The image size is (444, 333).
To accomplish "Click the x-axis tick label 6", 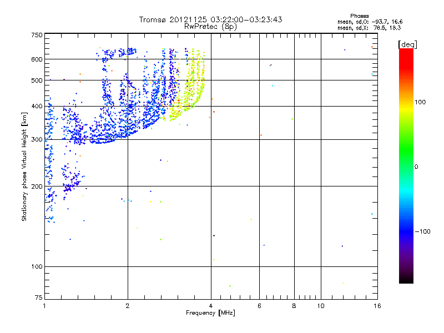I will (x=259, y=306).
